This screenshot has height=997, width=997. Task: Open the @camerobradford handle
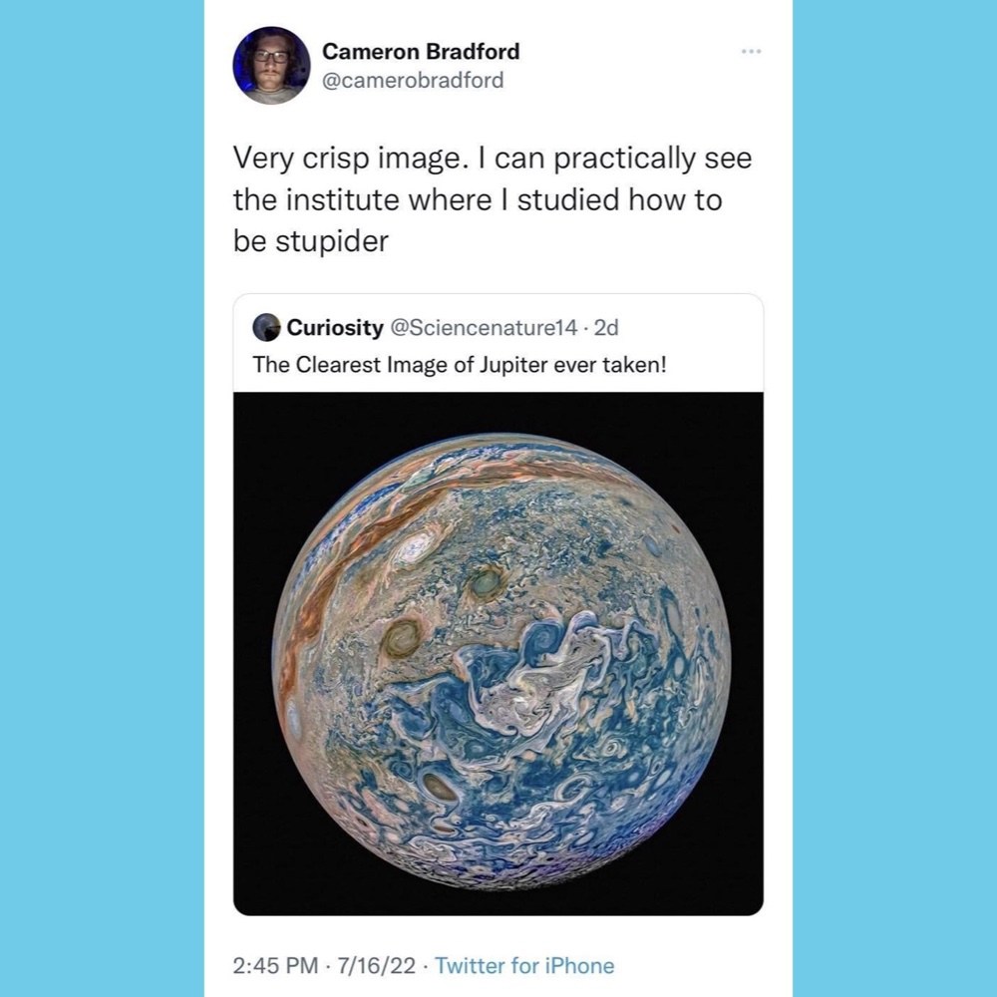(413, 81)
